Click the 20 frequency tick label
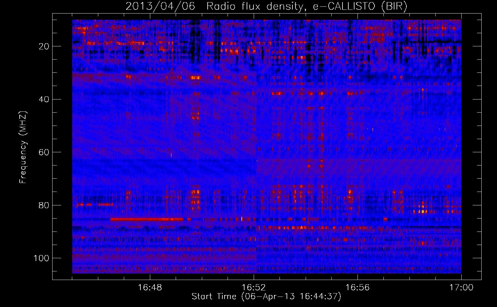This screenshot has height=307, width=497. pyautogui.click(x=44, y=46)
